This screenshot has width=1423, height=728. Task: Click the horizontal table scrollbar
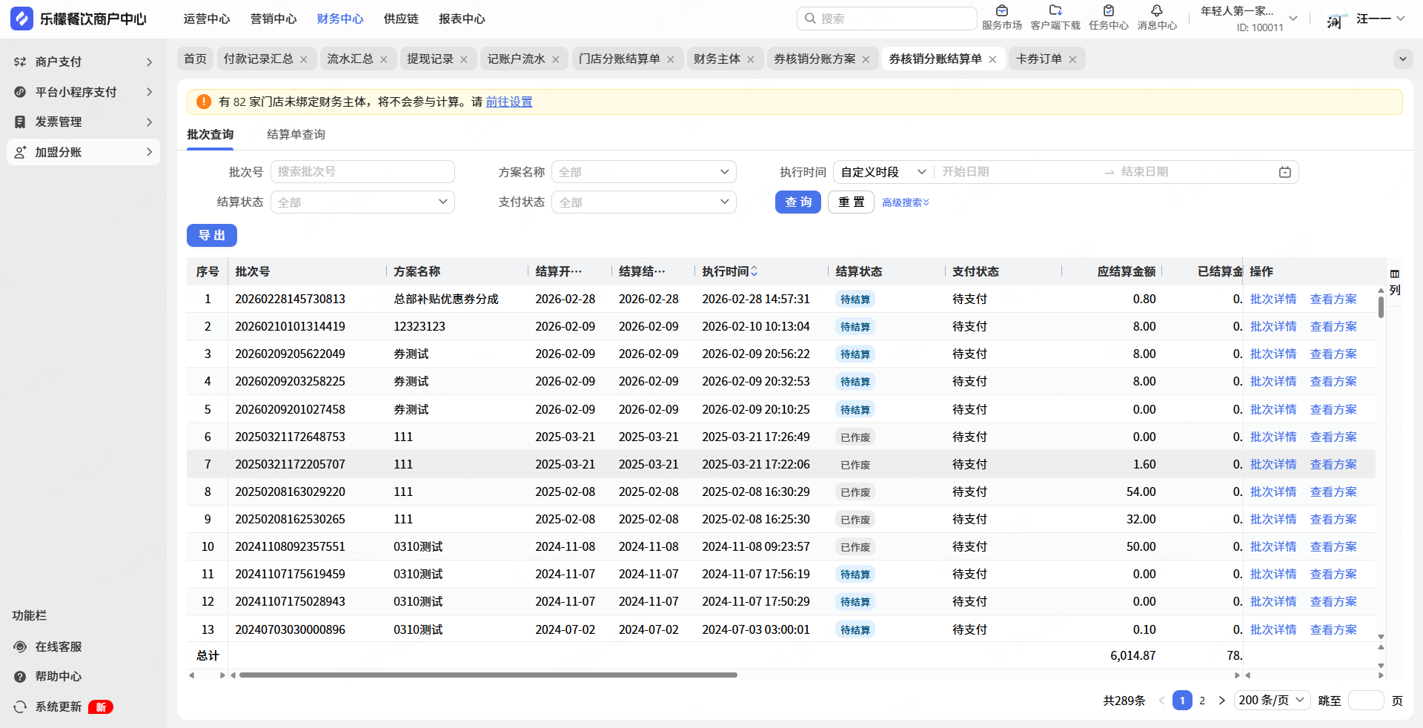coord(488,675)
